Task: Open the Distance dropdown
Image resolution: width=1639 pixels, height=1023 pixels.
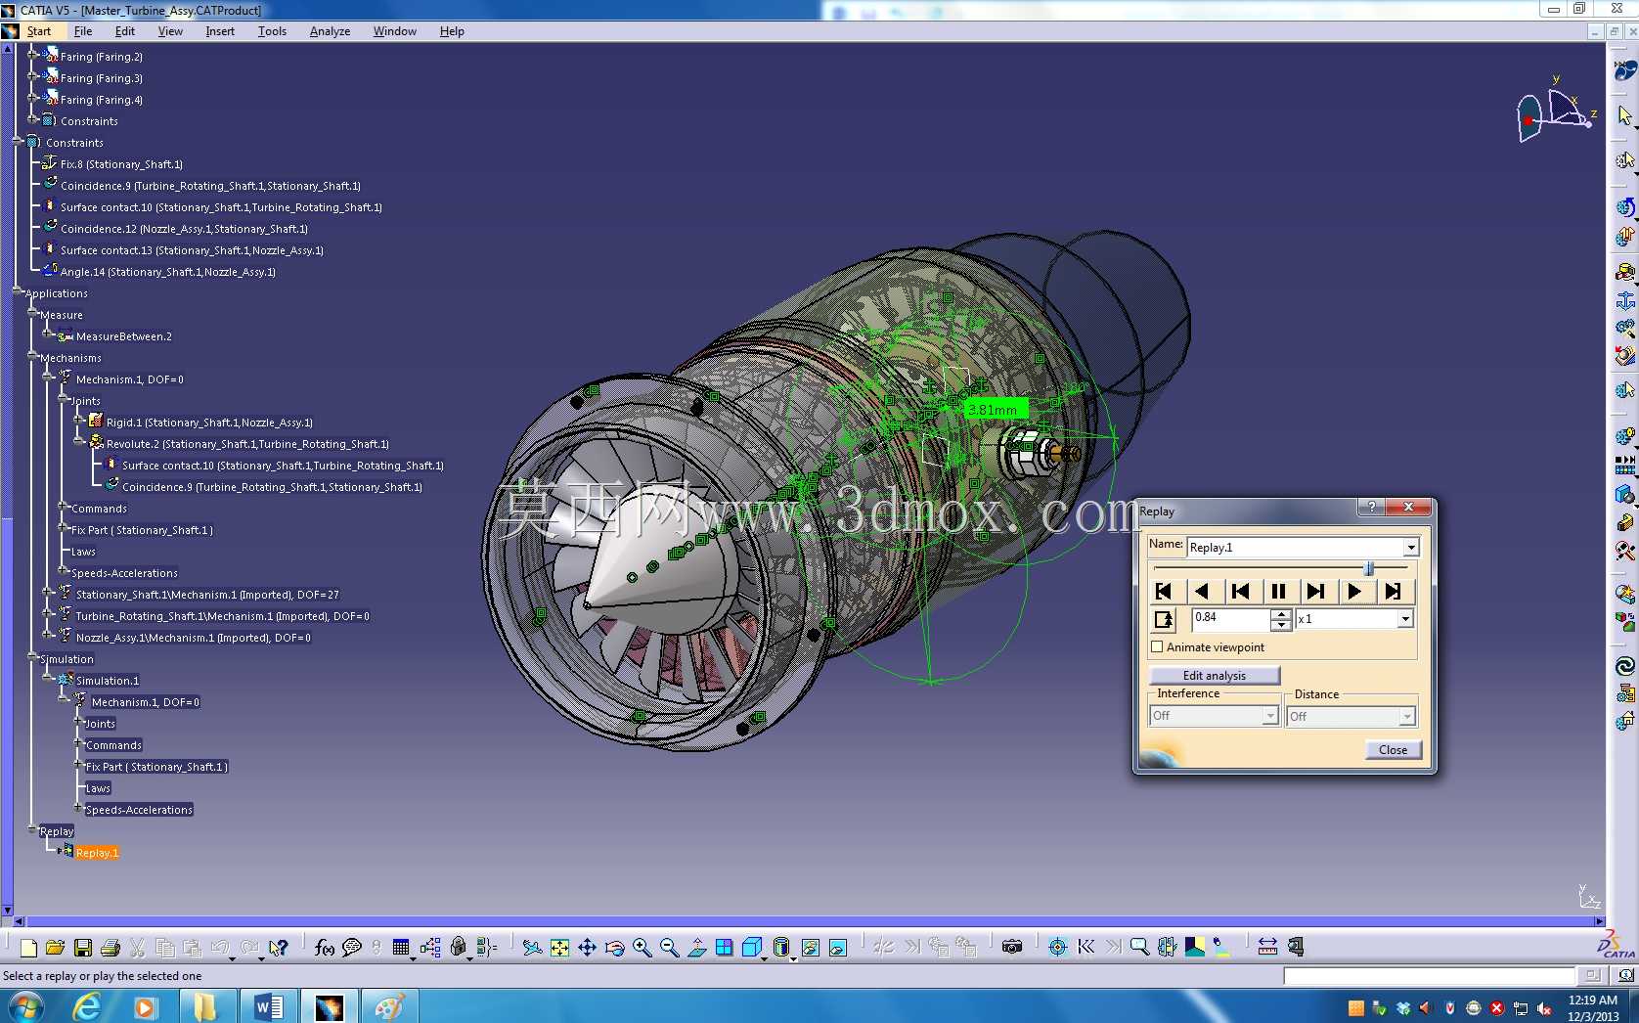Action: click(x=1406, y=717)
